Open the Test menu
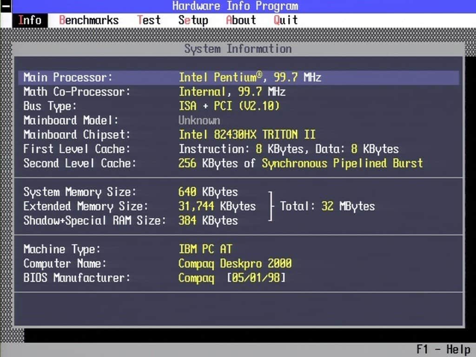Viewport: 476px width, 357px height. [149, 20]
